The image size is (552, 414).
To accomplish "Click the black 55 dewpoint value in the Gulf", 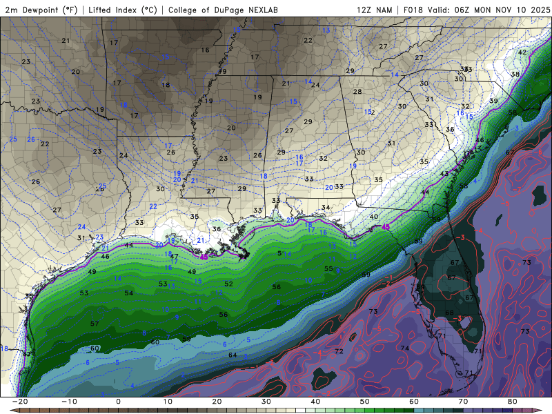I will point(328,268).
